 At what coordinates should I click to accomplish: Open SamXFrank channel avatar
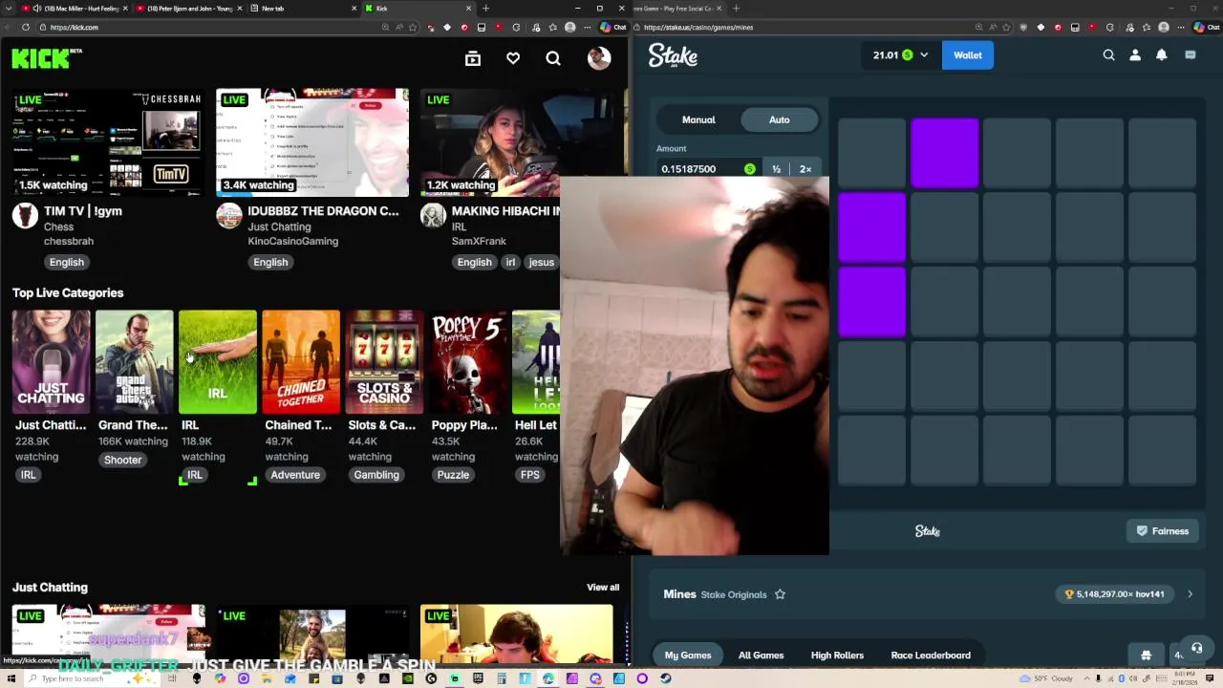434,216
